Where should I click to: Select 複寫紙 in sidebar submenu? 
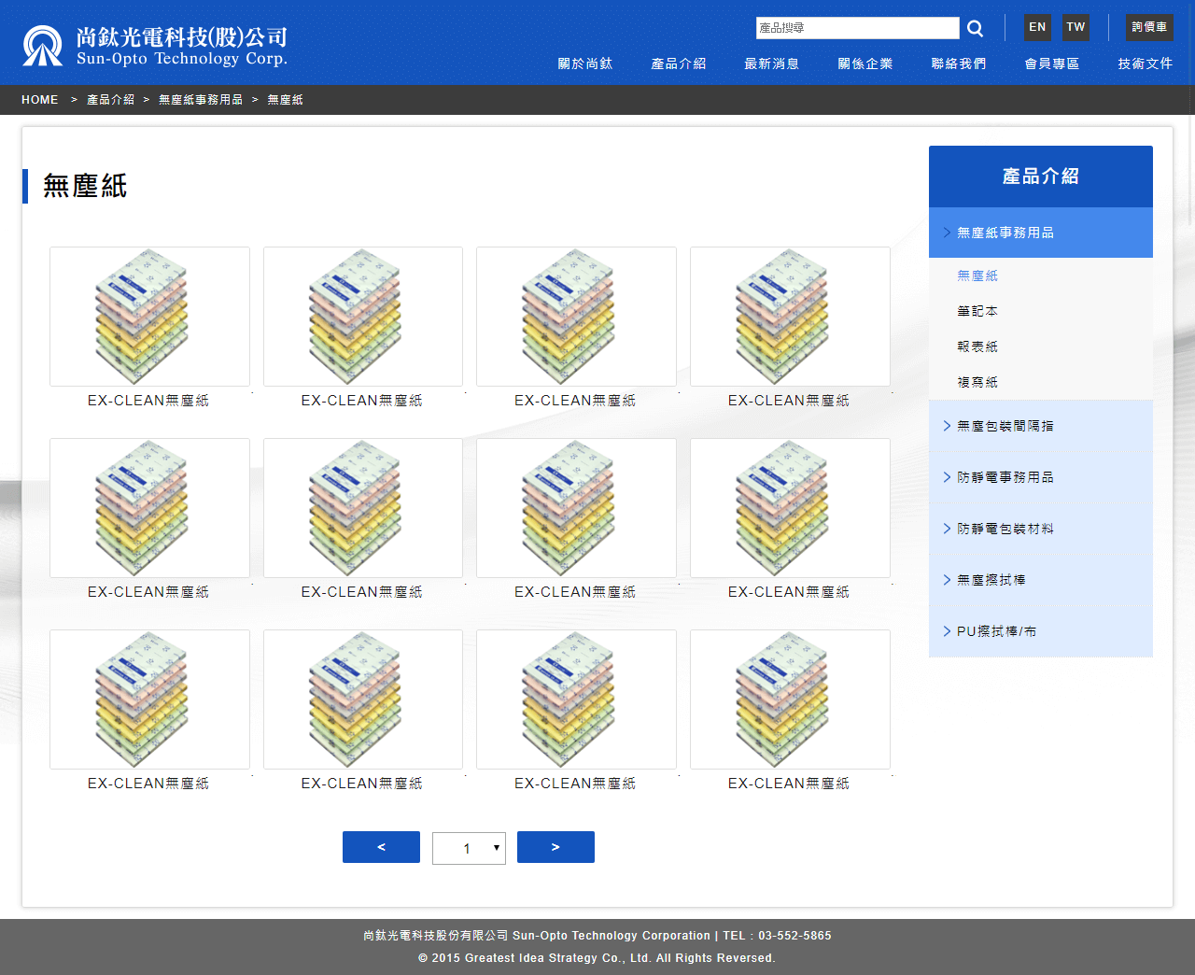(977, 382)
